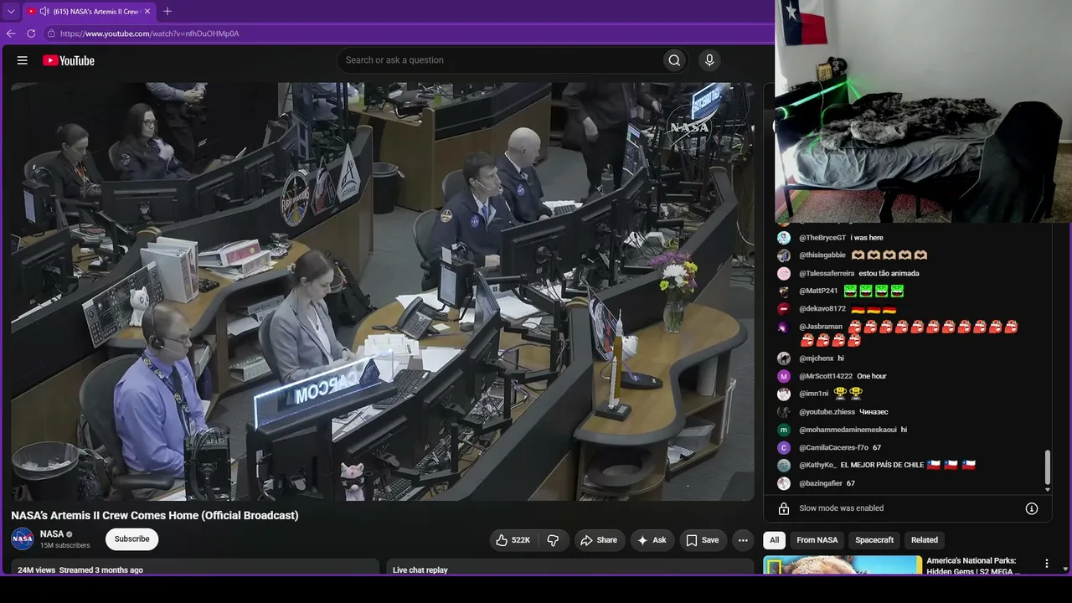Close the NASA's Artemis II browser tab
The height and width of the screenshot is (603, 1072).
click(x=147, y=12)
